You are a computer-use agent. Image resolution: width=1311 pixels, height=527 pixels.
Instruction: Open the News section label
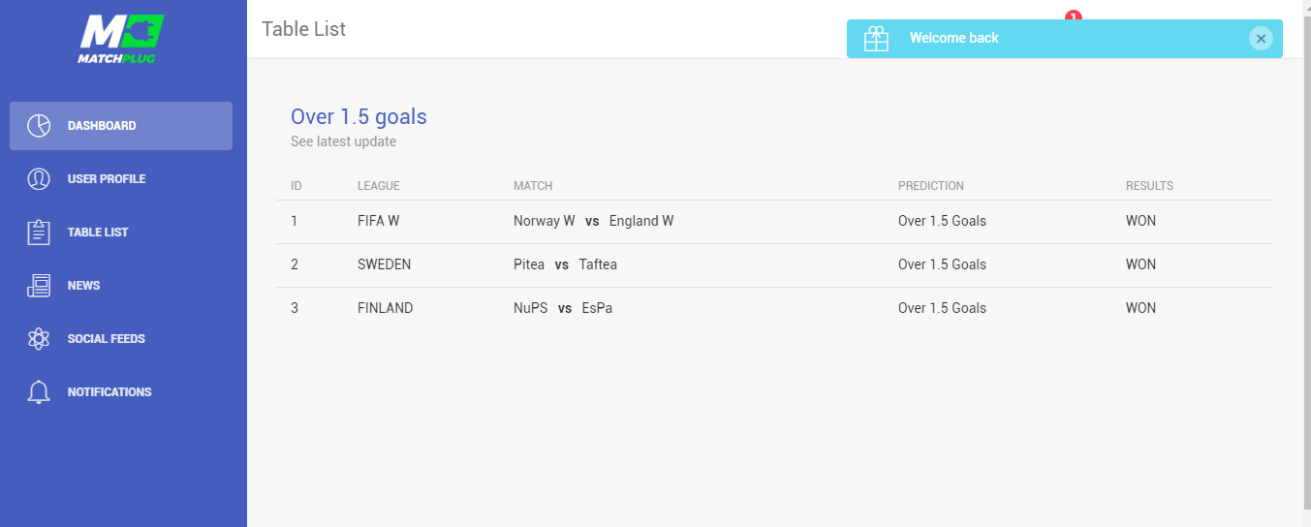[83, 286]
